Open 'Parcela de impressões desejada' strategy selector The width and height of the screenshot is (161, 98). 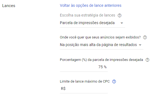coord(92,23)
